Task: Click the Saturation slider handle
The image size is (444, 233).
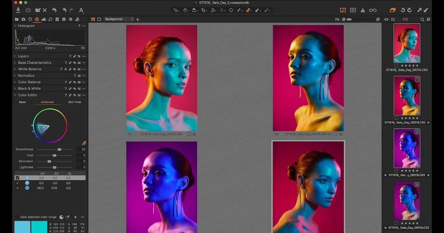Action: (x=49, y=161)
